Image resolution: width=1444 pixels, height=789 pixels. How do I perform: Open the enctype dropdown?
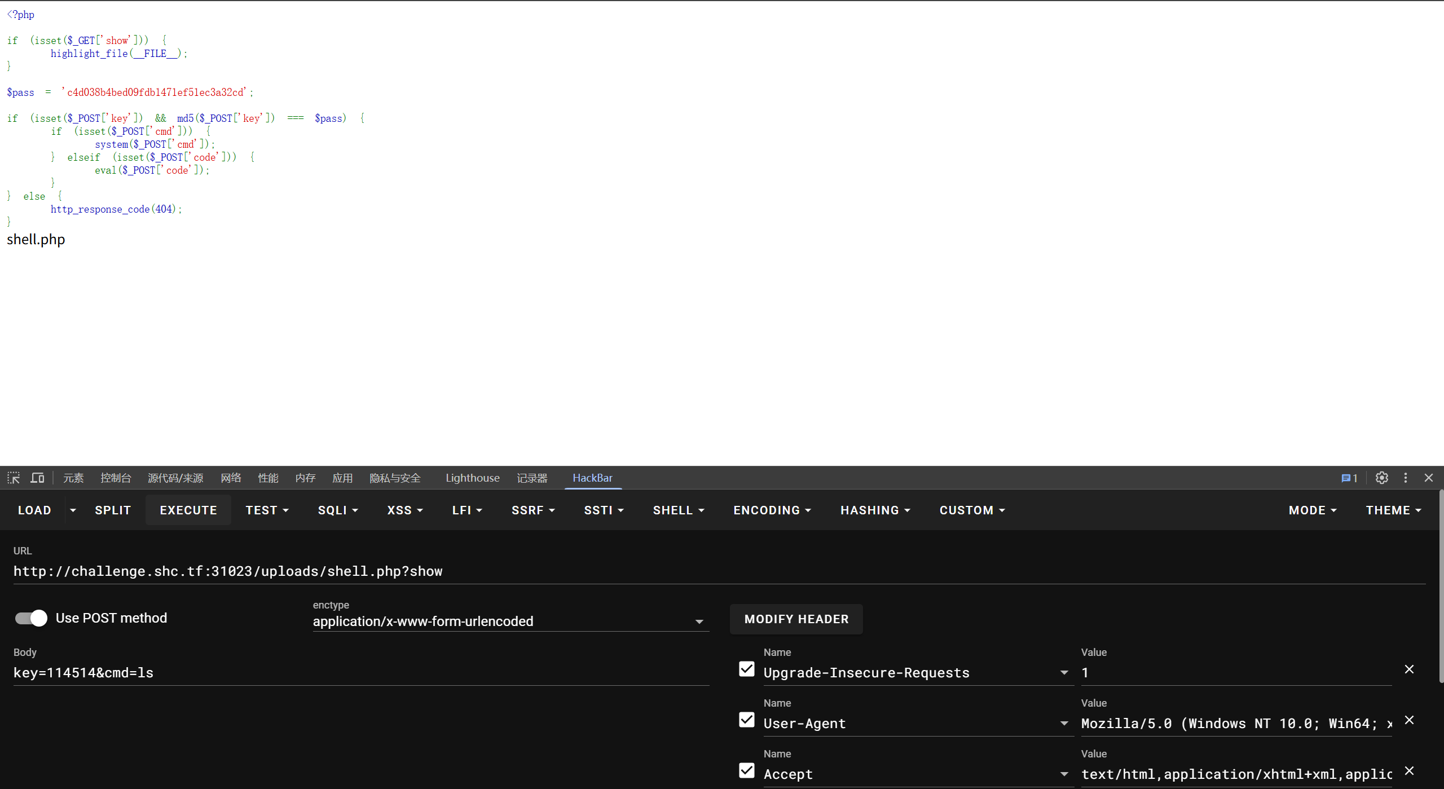click(x=511, y=621)
